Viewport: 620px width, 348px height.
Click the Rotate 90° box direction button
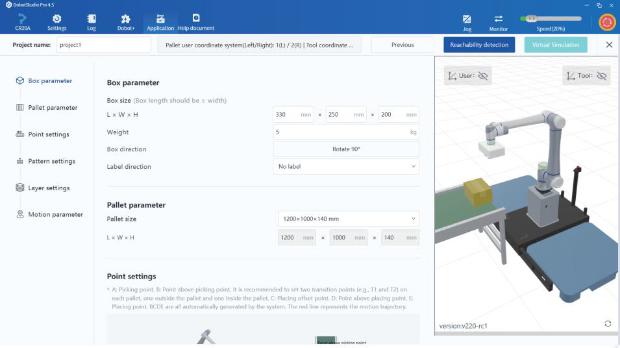point(345,149)
